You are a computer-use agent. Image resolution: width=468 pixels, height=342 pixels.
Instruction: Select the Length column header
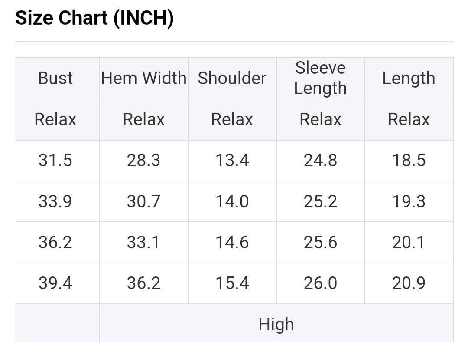click(x=409, y=78)
